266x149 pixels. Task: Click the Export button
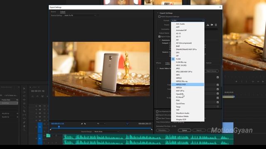(x=199, y=130)
